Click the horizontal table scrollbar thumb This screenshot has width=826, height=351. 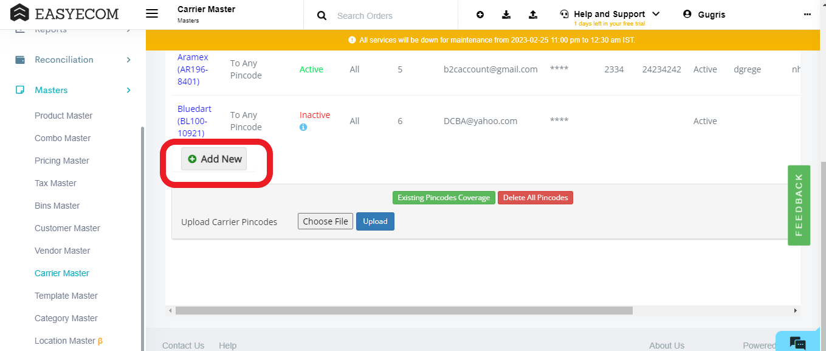404,311
